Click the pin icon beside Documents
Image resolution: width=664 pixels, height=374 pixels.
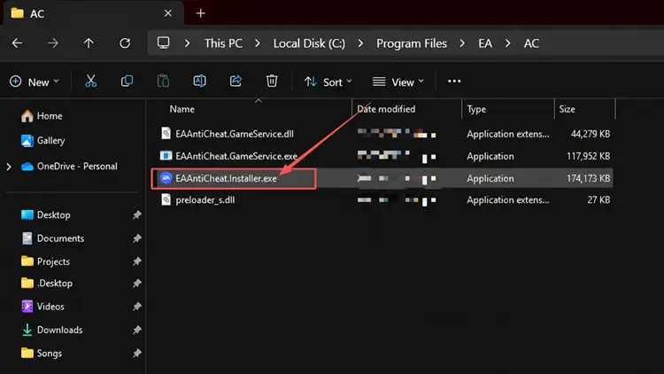pos(136,238)
